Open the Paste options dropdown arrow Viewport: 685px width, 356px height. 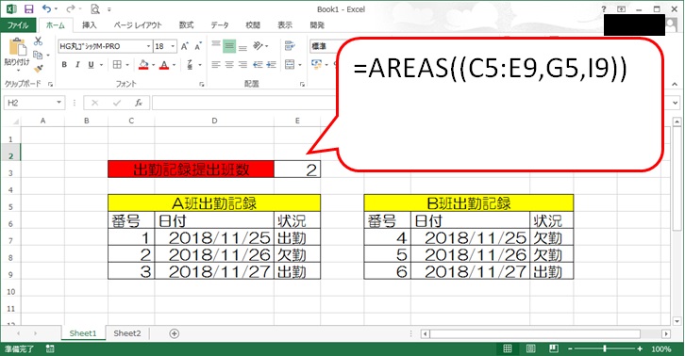(x=18, y=70)
